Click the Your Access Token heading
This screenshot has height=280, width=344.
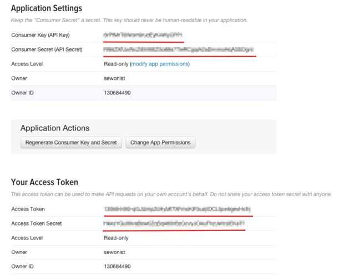tap(45, 182)
